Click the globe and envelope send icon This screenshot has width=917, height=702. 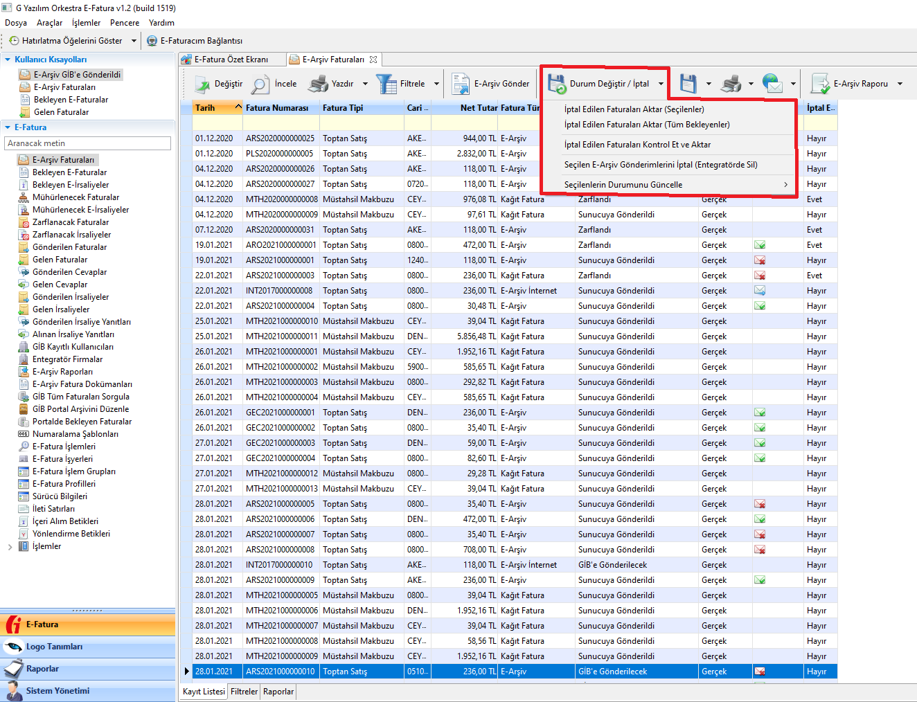(x=772, y=84)
